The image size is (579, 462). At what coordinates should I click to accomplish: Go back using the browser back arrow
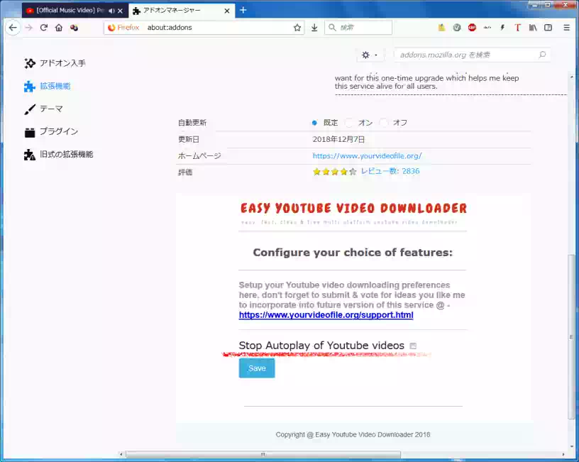[x=13, y=28]
